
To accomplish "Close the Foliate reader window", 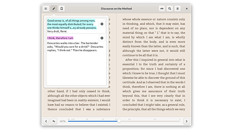I will click(187, 9).
